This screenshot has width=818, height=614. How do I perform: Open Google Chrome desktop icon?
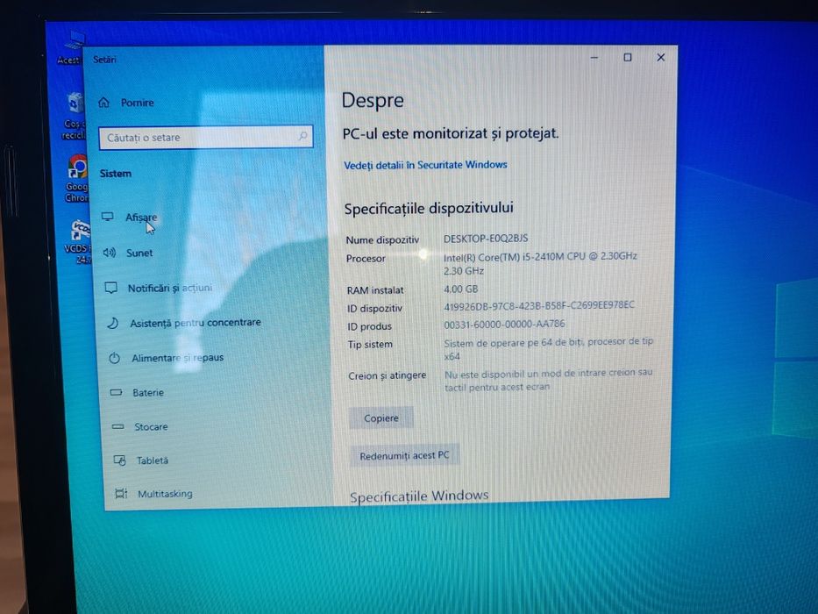77,177
